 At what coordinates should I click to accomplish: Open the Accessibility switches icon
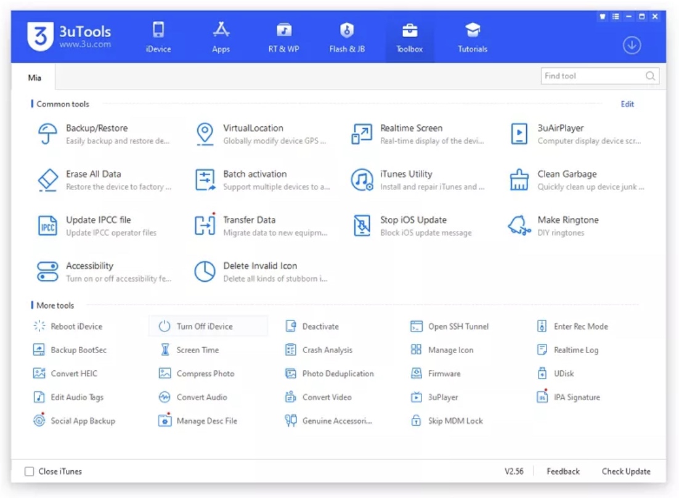(47, 272)
